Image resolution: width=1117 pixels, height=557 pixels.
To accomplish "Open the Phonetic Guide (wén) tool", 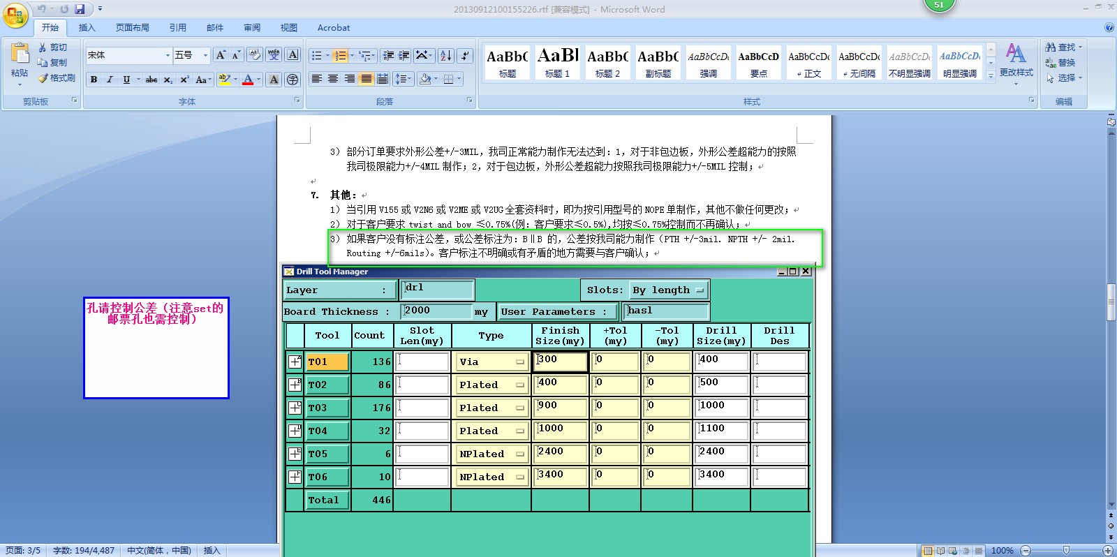I will coord(274,55).
